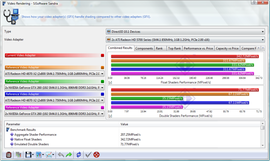Select the Combined Results tab
This screenshot has width=270, height=161.
pyautogui.click(x=120, y=48)
